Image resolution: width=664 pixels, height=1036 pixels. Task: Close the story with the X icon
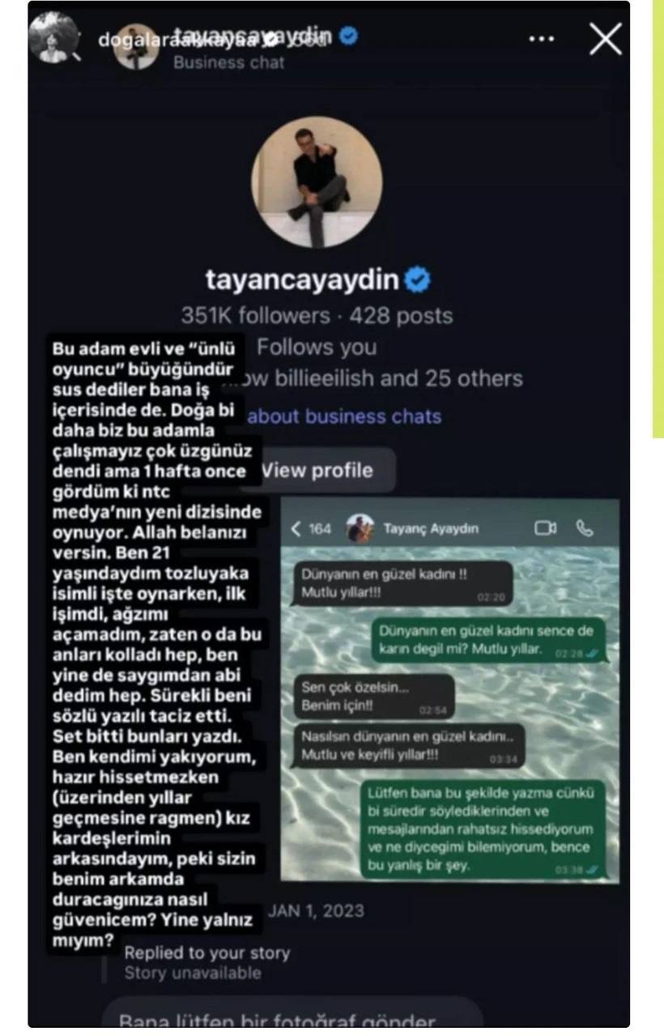click(606, 39)
